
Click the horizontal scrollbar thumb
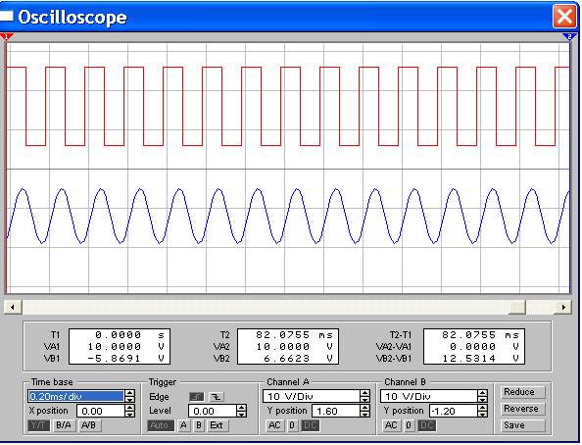tap(517, 307)
